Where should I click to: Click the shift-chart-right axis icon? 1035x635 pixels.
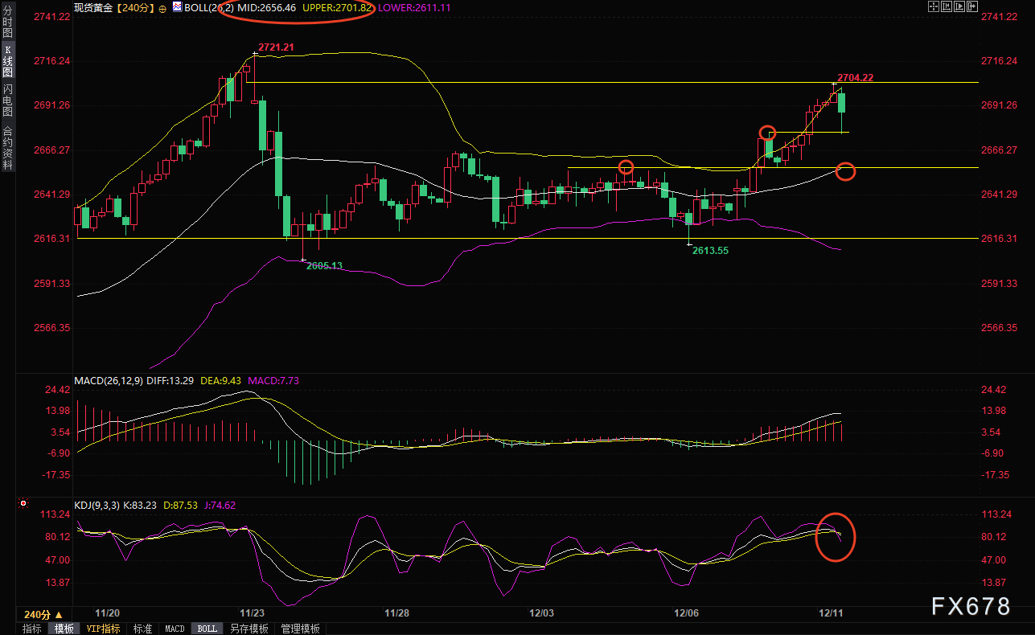point(961,7)
